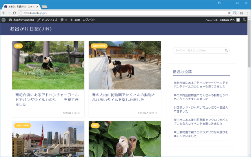This screenshot has height=157, width=251.
Task: Click the 最近の投稿 widget heading
Action: pos(182,72)
